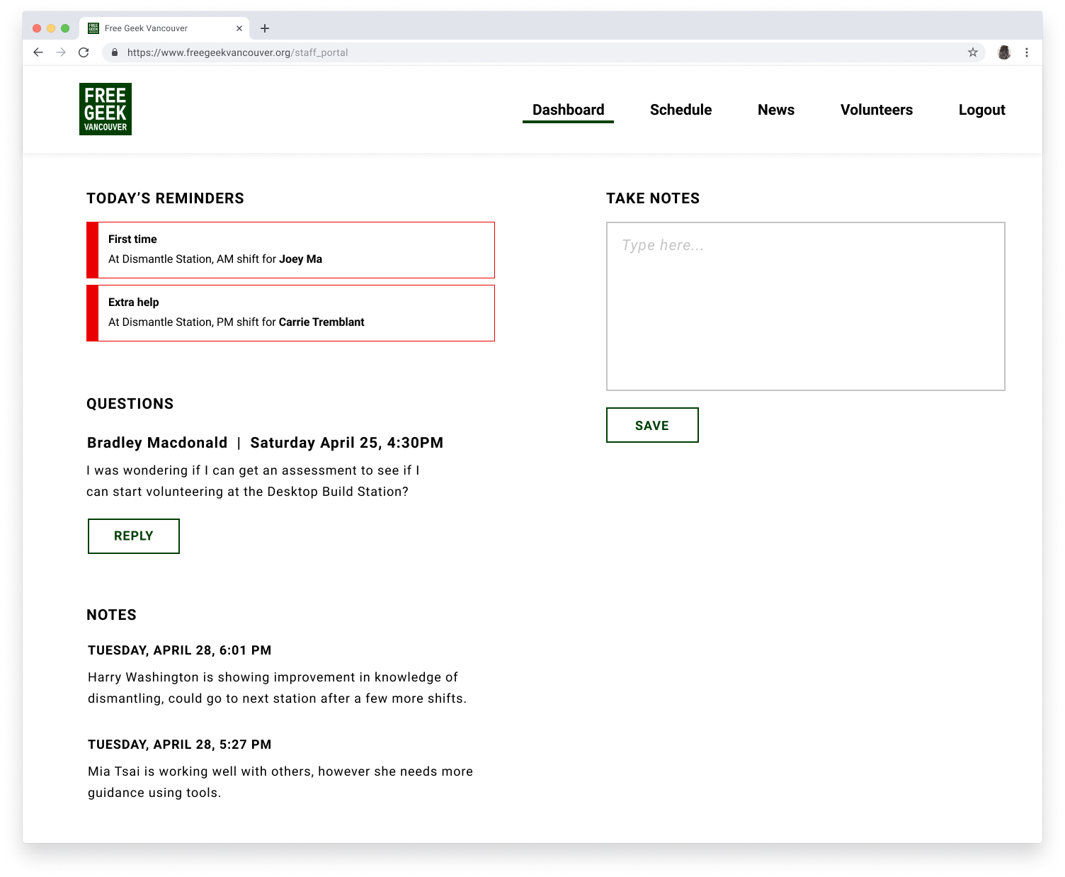The image size is (1065, 877).
Task: Go to the News section
Action: 775,110
